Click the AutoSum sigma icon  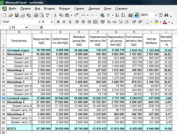(x=109, y=15)
